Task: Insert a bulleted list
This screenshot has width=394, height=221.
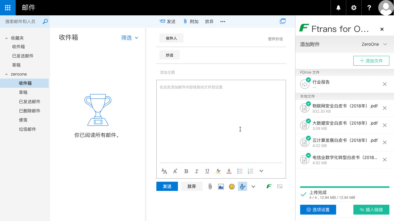Action: point(240,171)
